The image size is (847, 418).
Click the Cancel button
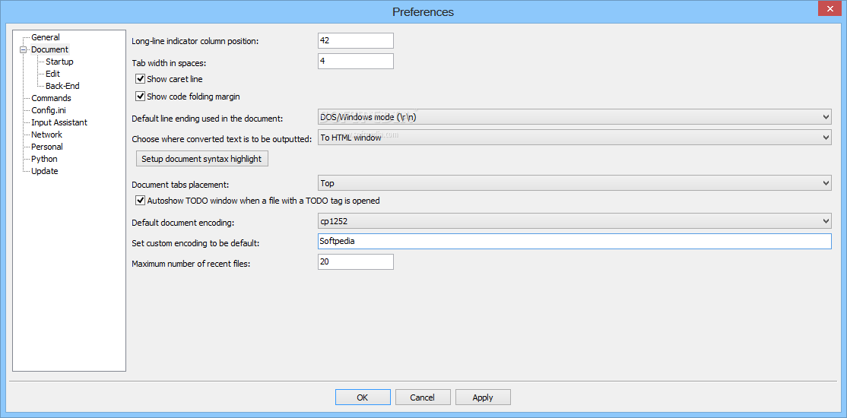tap(423, 397)
